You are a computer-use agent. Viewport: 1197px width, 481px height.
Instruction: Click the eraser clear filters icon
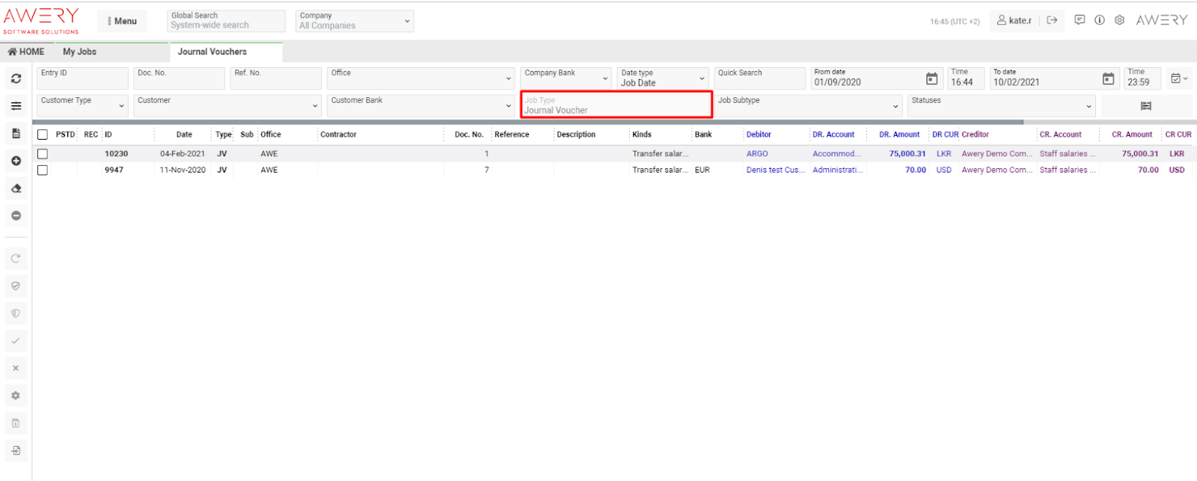16,188
